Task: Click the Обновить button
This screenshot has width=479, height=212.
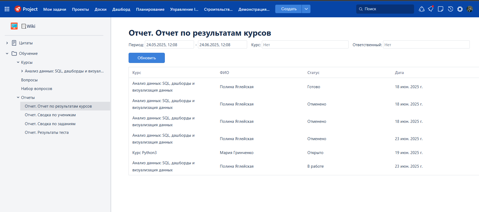Action: [147, 58]
